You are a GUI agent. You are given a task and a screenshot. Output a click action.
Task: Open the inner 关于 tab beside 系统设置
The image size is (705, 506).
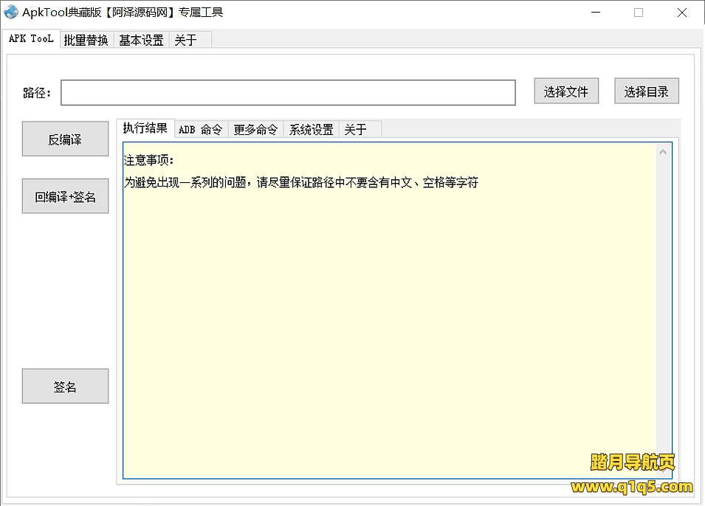[x=355, y=129]
